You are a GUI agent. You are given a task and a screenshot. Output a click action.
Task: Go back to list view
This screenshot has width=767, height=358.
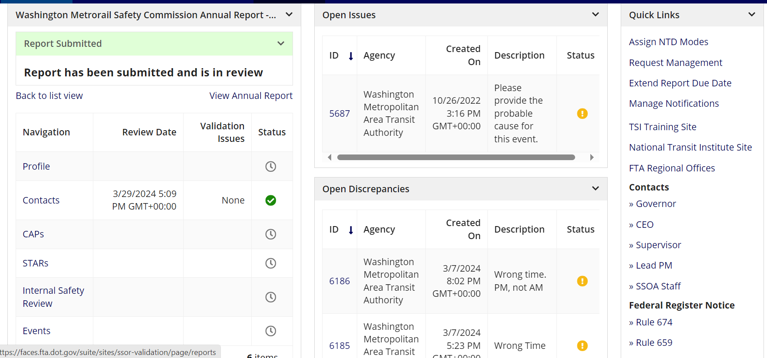click(49, 96)
